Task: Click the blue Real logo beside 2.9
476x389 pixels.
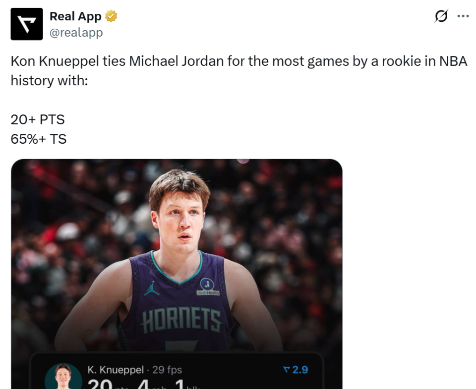Action: pyautogui.click(x=285, y=369)
